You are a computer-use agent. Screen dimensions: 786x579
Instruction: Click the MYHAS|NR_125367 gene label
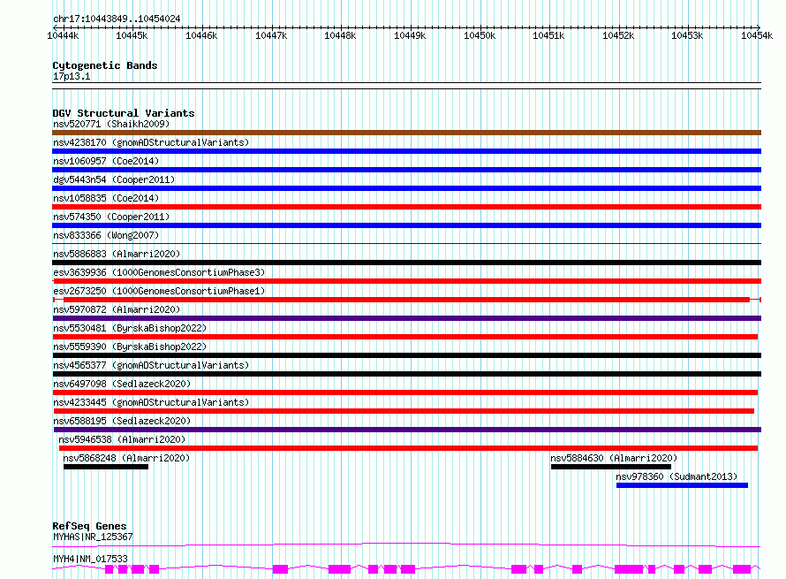coord(93,537)
